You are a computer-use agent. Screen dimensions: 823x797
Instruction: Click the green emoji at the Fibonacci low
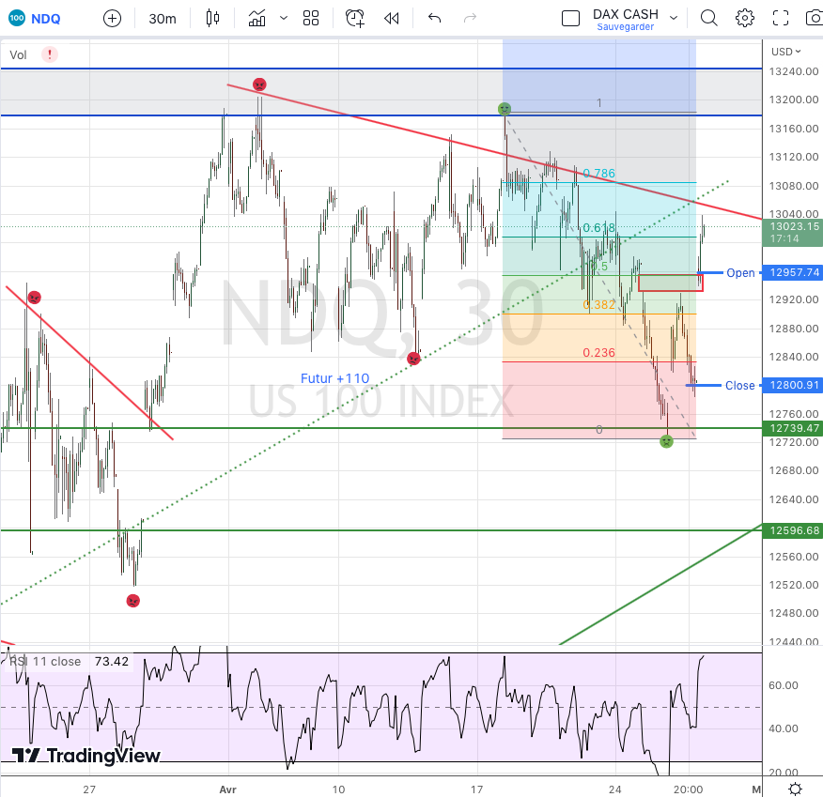click(x=666, y=441)
